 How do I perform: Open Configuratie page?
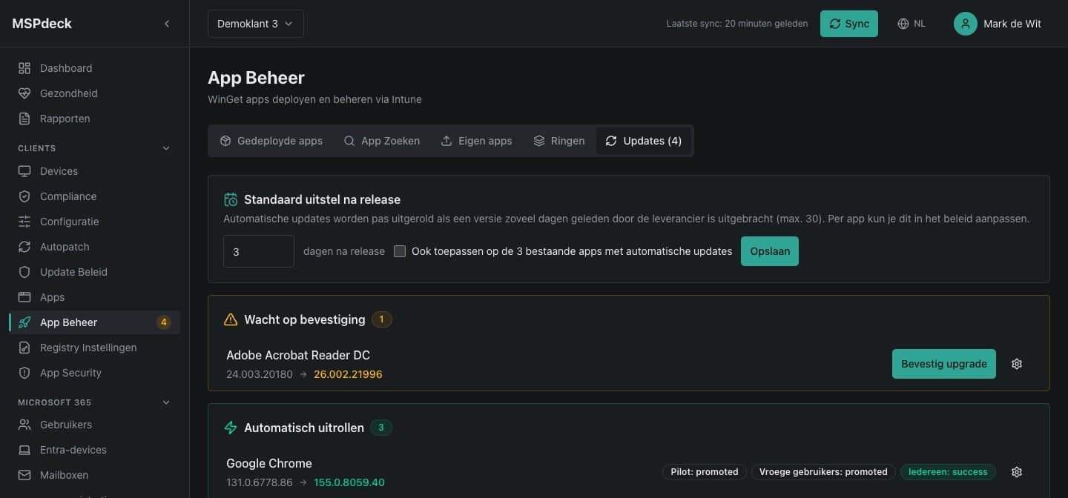click(x=94, y=222)
